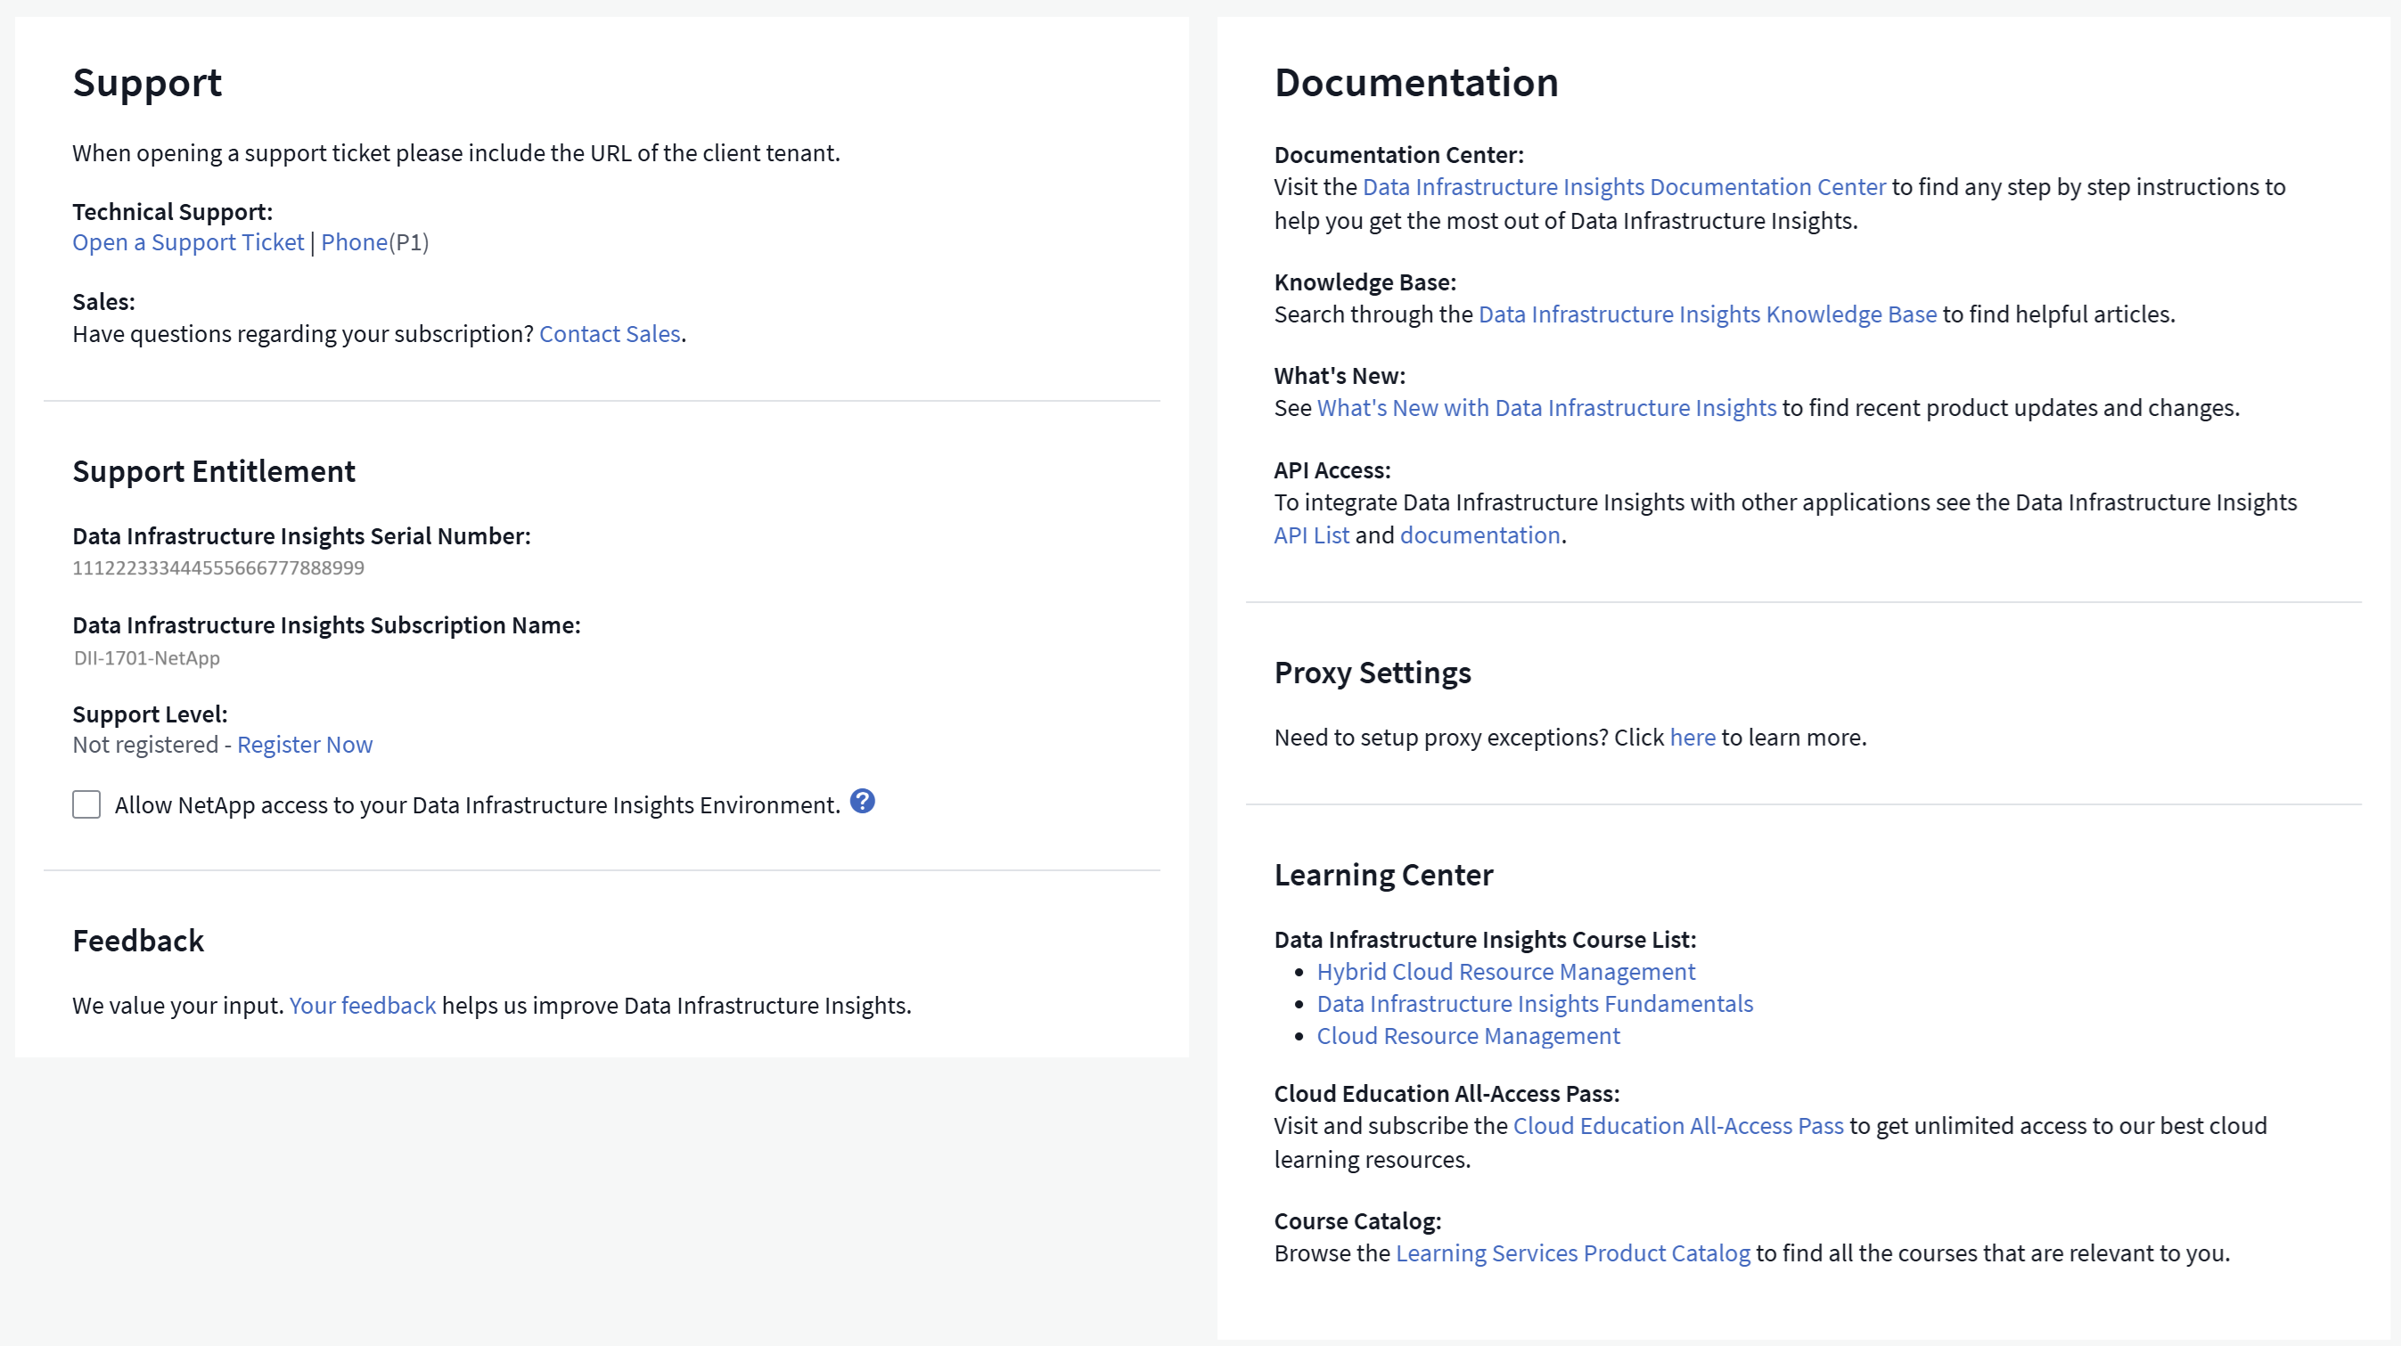Image resolution: width=2401 pixels, height=1346 pixels.
Task: Visit Cloud Education All-Access Pass link
Action: [x=1677, y=1126]
